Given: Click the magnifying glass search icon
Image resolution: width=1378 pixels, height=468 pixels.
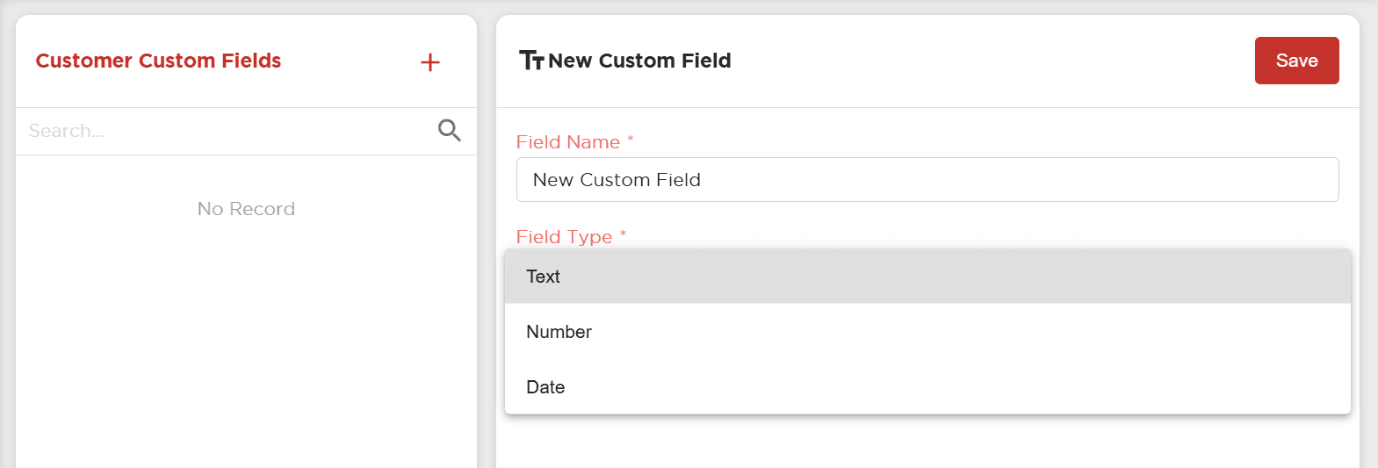Looking at the screenshot, I should [449, 131].
